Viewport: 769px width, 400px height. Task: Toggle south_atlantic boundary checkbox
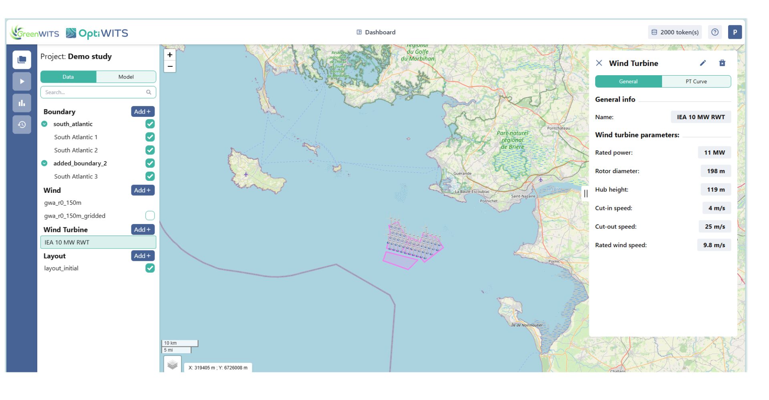coord(150,124)
